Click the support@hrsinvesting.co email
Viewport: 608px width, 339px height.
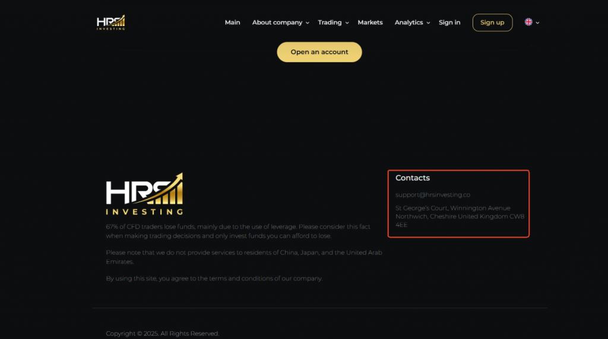[x=433, y=194]
